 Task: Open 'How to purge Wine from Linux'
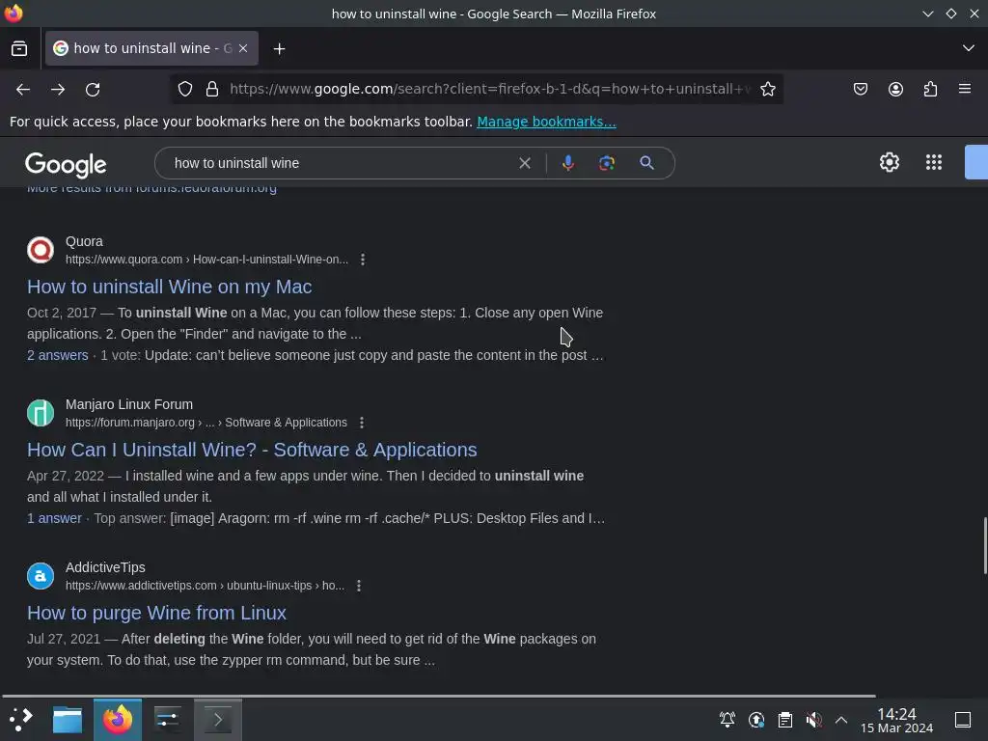pyautogui.click(x=157, y=613)
